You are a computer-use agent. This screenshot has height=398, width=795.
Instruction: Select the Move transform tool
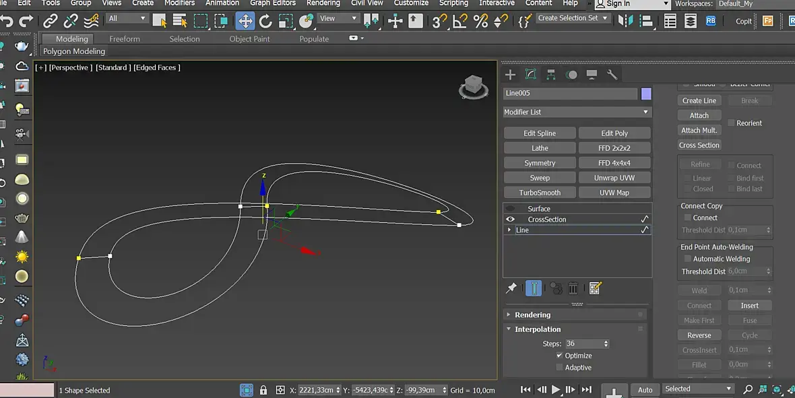[245, 21]
